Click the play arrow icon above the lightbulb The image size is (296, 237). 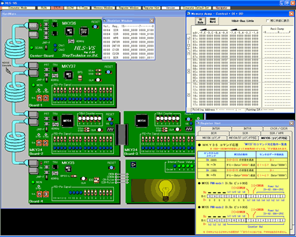[x=134, y=165]
